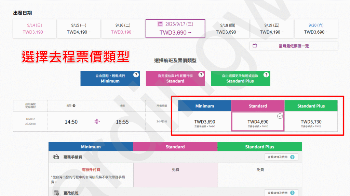Click calendar icon beside 當月最低票價一覽

(255, 46)
